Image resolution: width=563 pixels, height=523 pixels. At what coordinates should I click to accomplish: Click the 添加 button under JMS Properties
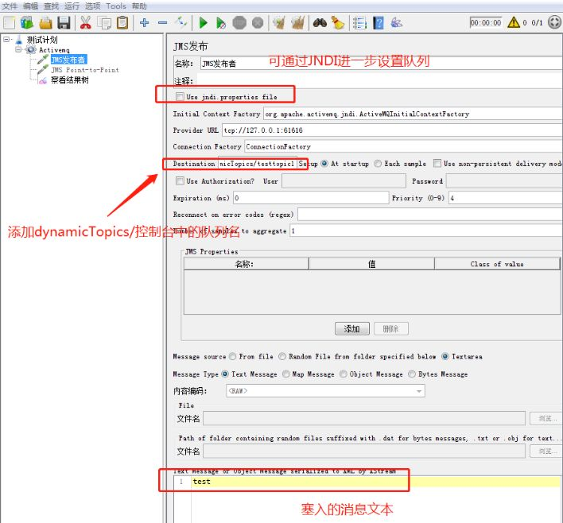[351, 328]
